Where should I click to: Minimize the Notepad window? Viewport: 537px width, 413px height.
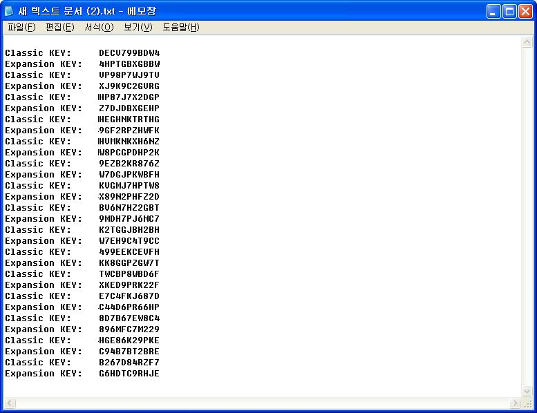click(493, 12)
